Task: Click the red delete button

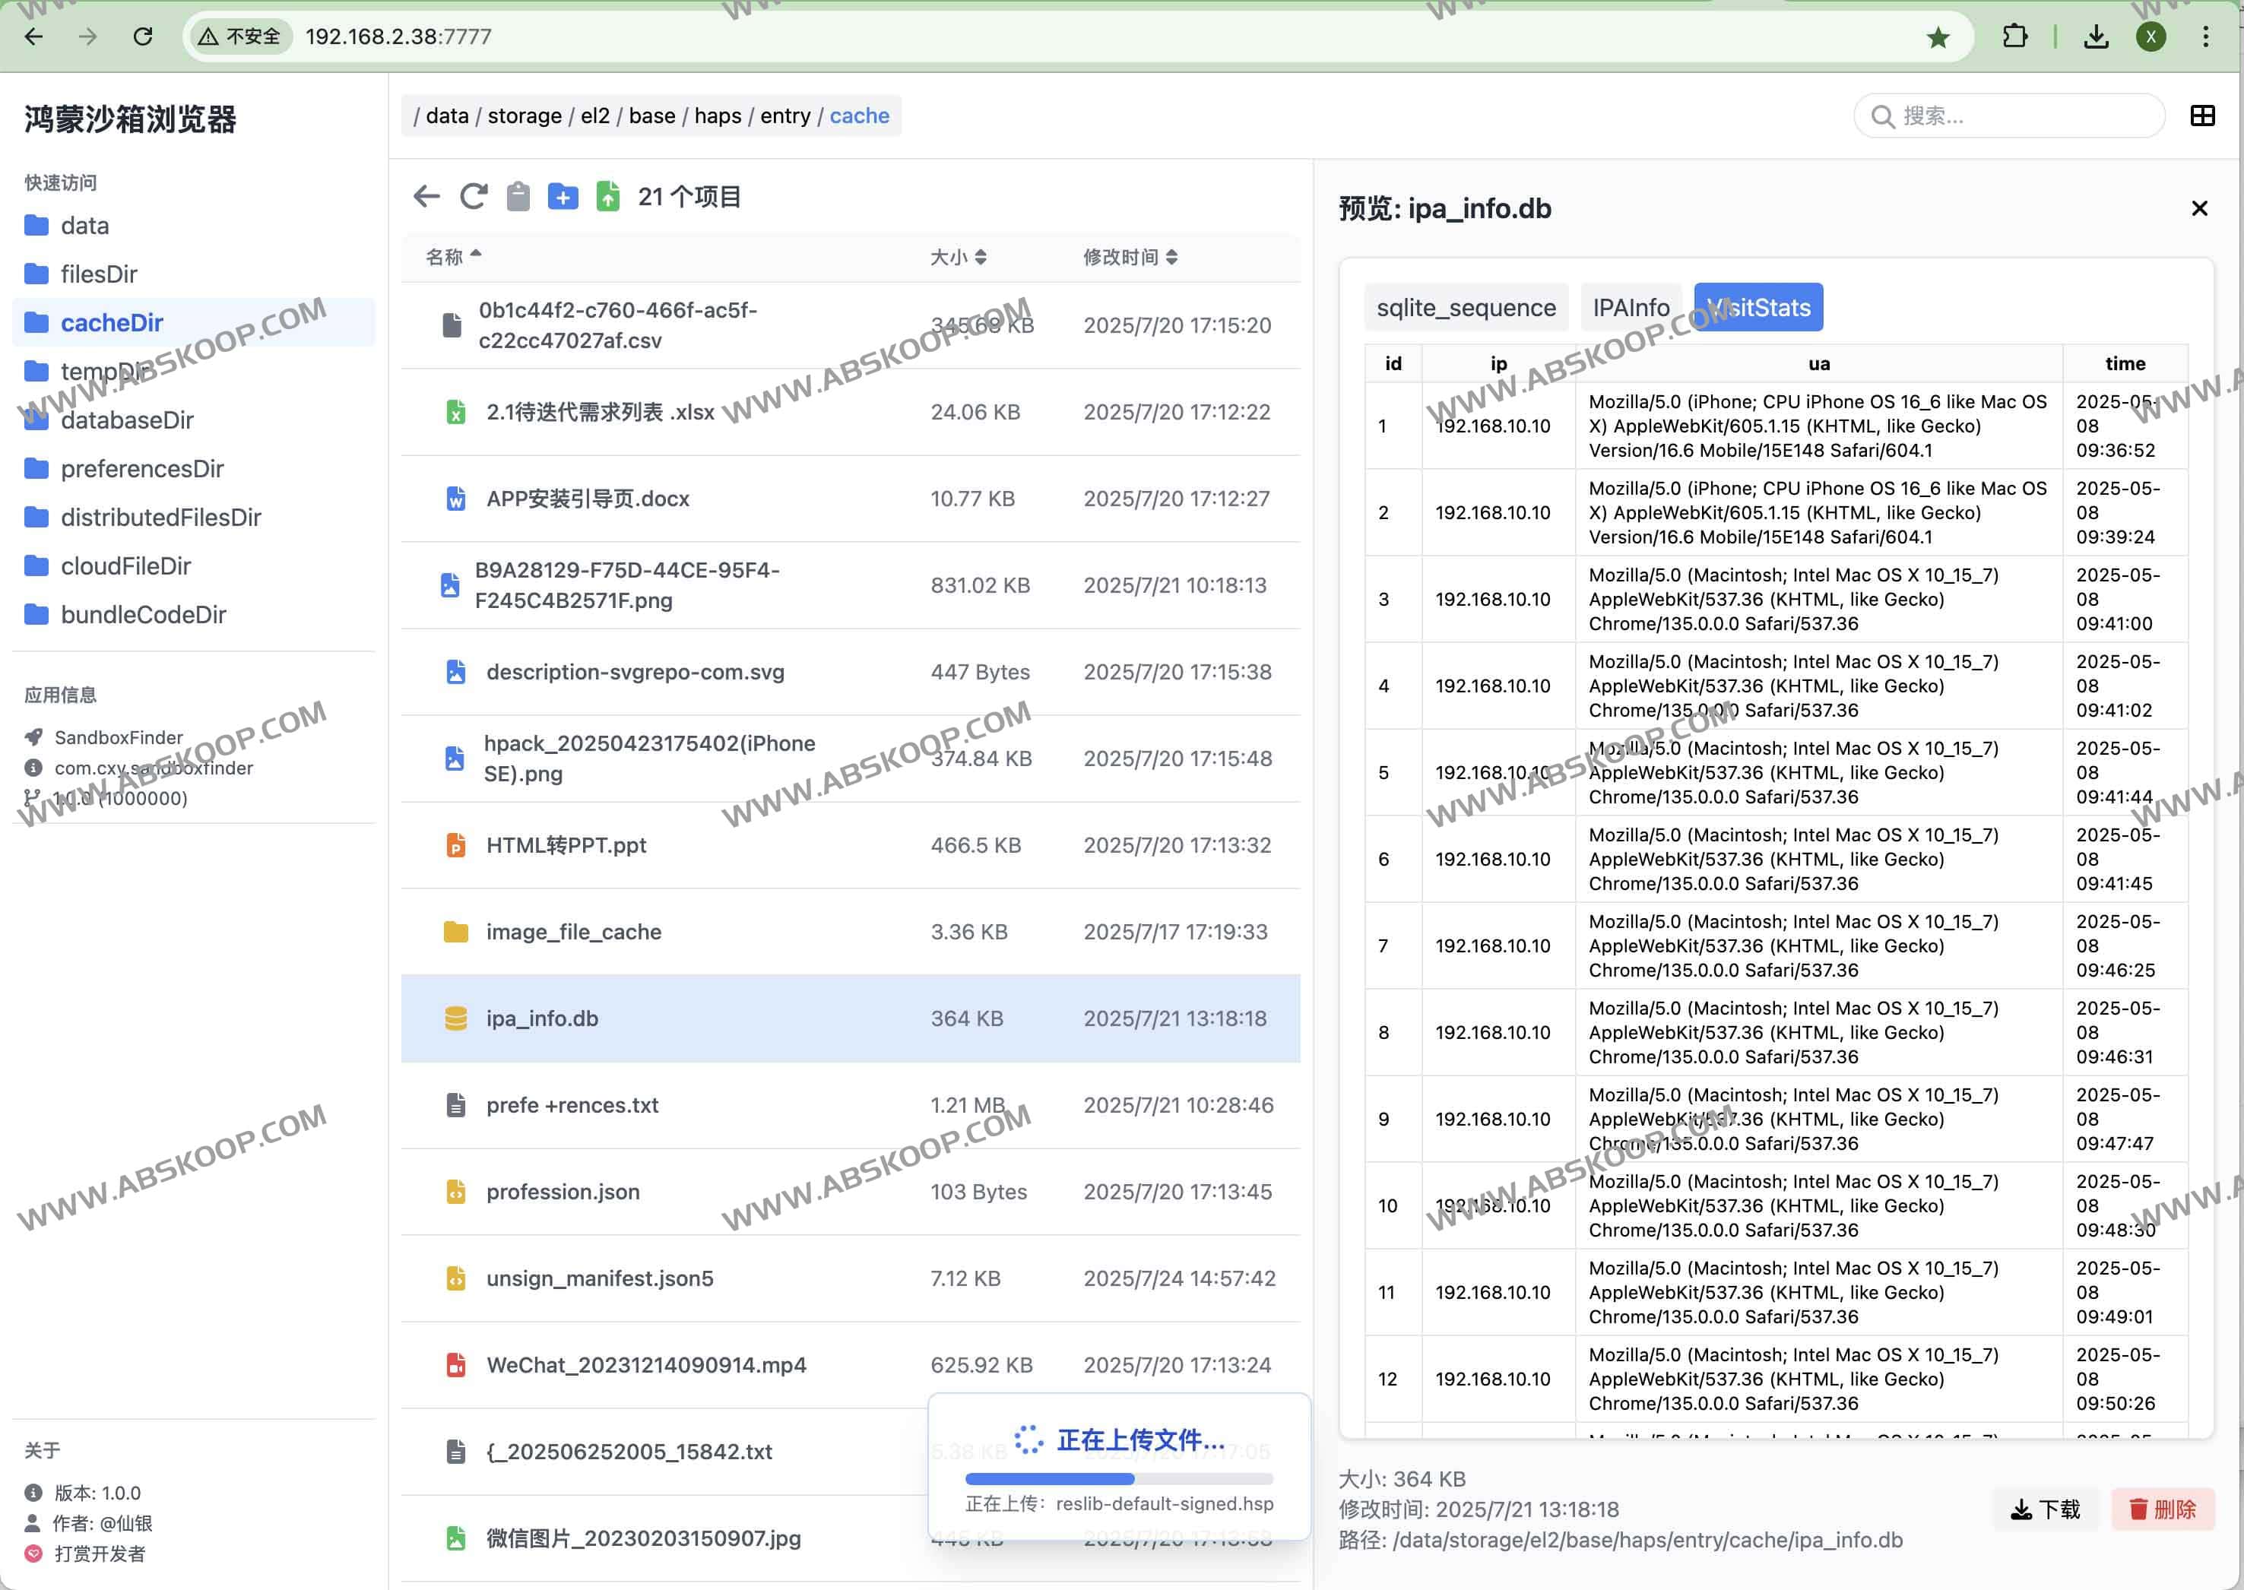Action: 2161,1509
